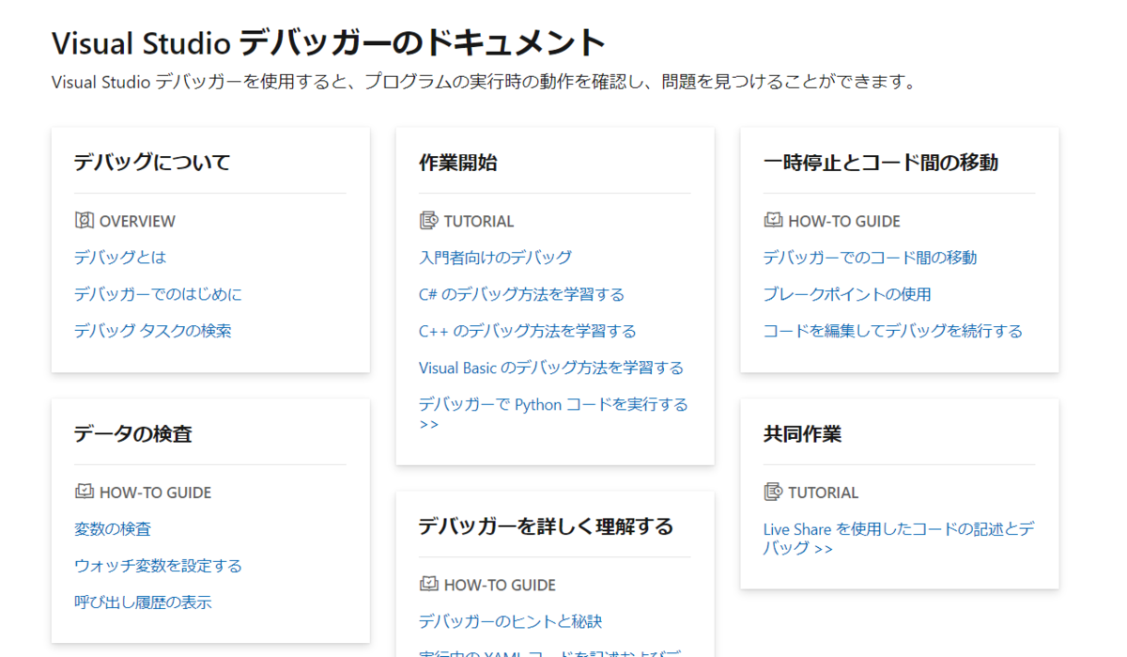1127x657 pixels.
Task: Click the OVERVIEW label text
Action: coord(137,221)
